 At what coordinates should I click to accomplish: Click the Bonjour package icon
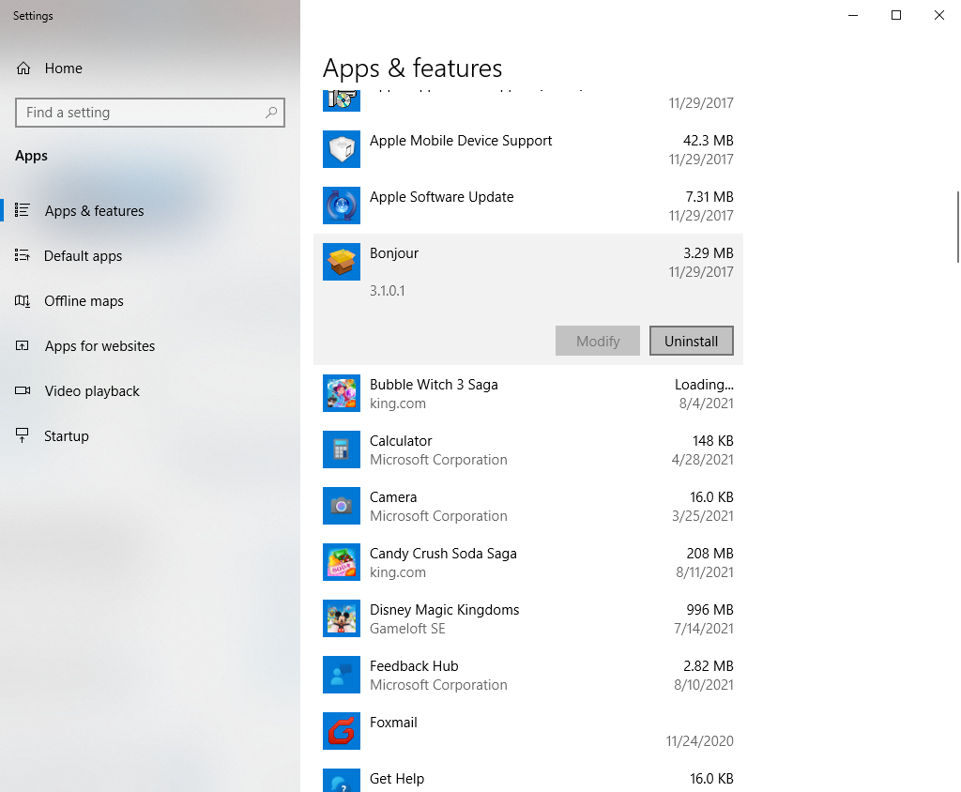click(342, 262)
